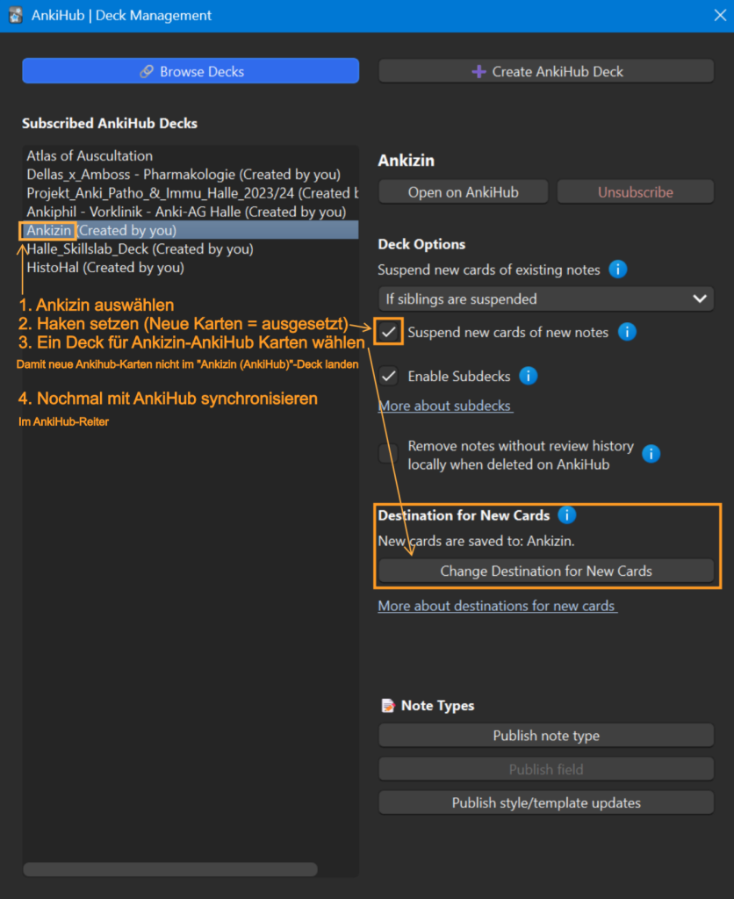The image size is (734, 899).
Task: Toggle Suspend new cards of new notes checkbox
Action: 388,331
